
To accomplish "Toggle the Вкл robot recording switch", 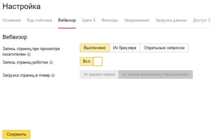I will [91, 62].
